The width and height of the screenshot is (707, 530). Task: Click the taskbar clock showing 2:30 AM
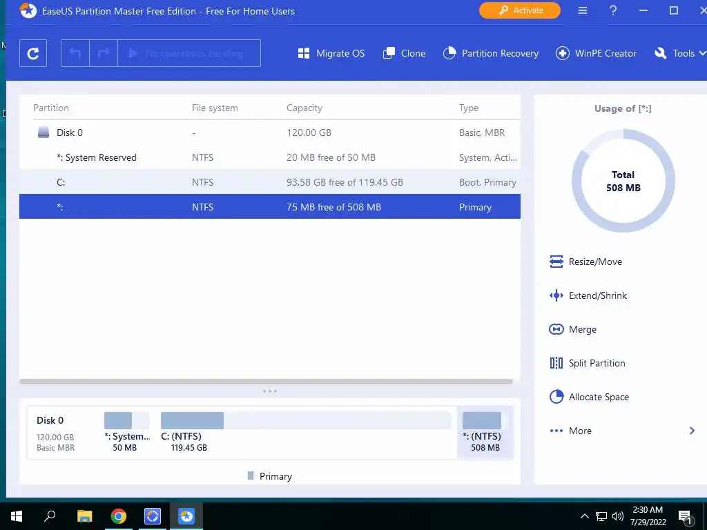648,516
